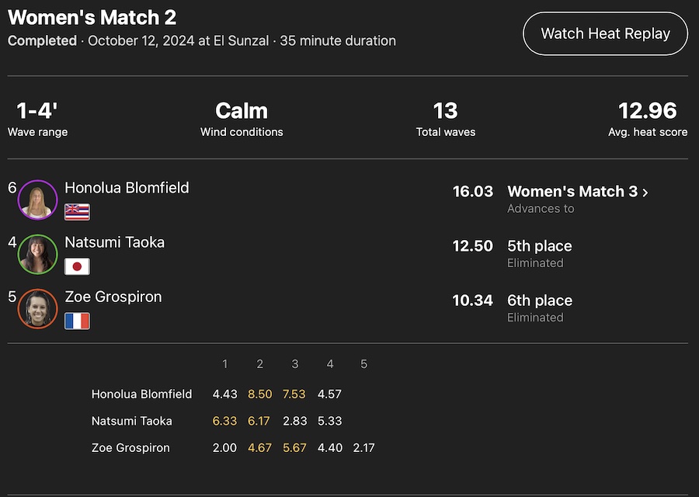699x497 pixels.
Task: Click Grospiron's 5.67 wave score
Action: (x=294, y=447)
